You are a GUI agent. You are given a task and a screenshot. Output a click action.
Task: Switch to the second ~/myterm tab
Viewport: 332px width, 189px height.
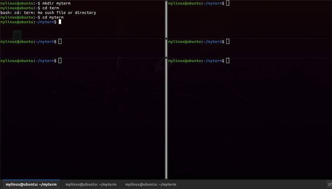pos(91,184)
